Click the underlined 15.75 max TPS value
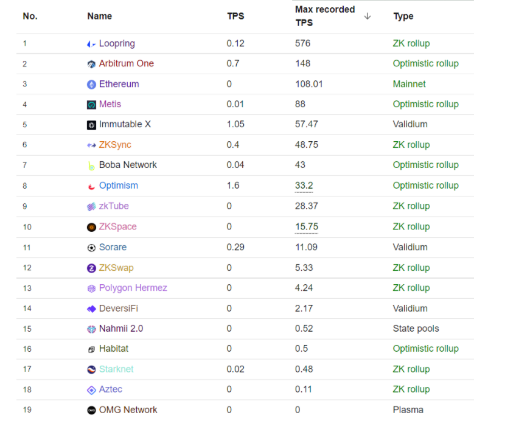The height and width of the screenshot is (429, 516). click(x=307, y=227)
